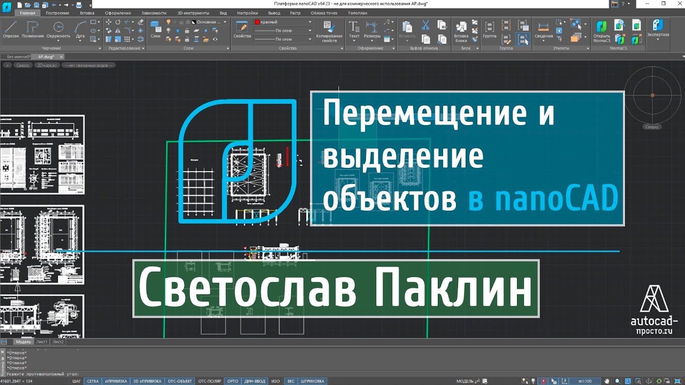Image resolution: width=685 pixels, height=385 pixels.
Task: Toggle ШАГ snap step mode
Action: (x=77, y=381)
